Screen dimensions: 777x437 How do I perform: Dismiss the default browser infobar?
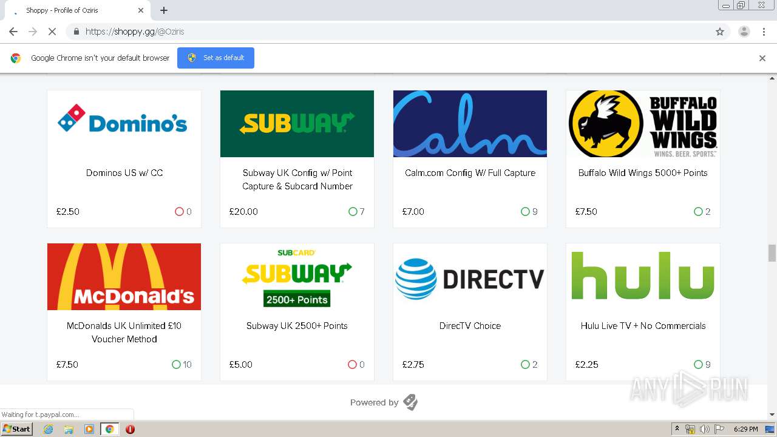tap(762, 58)
